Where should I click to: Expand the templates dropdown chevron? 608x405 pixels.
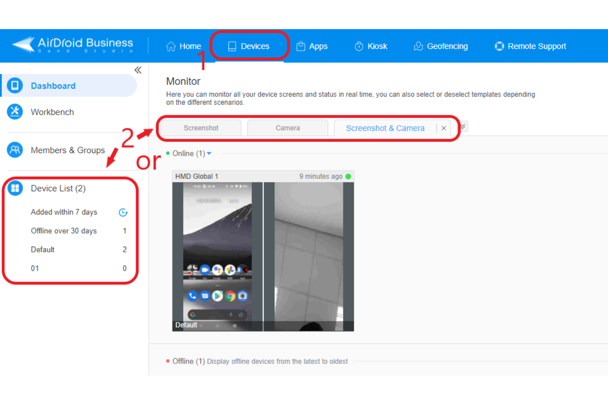[x=463, y=127]
